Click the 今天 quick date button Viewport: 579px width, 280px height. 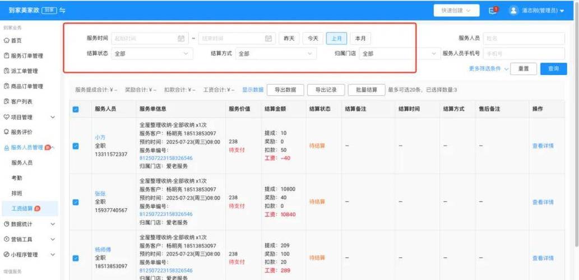(x=313, y=39)
